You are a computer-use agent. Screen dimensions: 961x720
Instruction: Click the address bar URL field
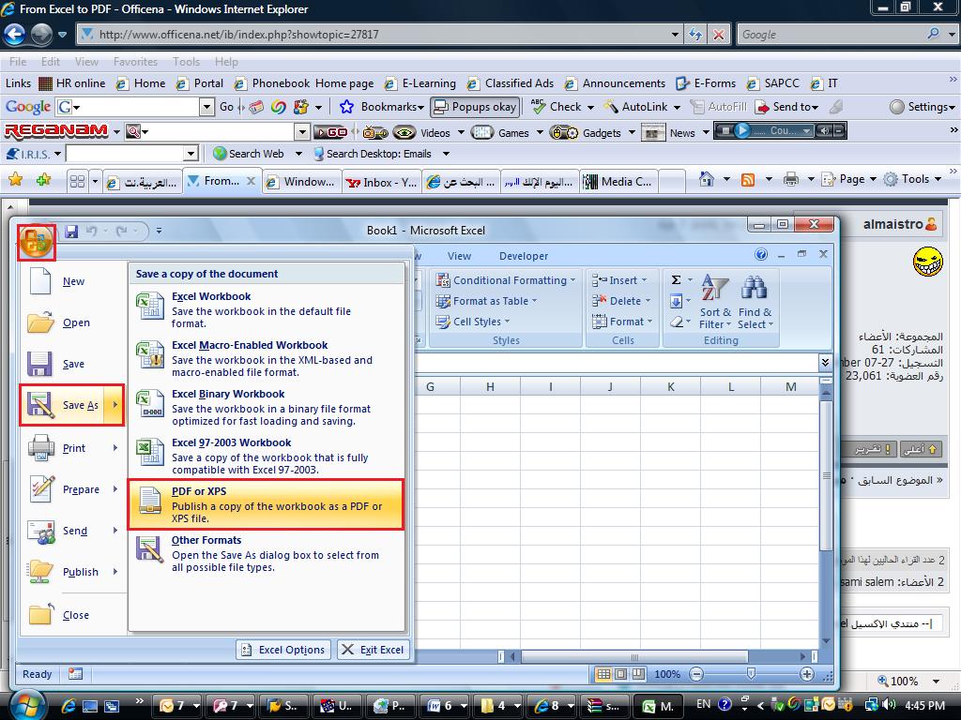[x=380, y=35]
